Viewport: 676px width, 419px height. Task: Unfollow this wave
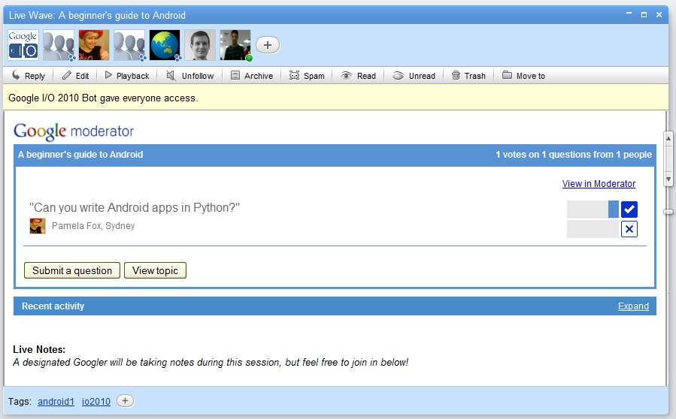[189, 76]
